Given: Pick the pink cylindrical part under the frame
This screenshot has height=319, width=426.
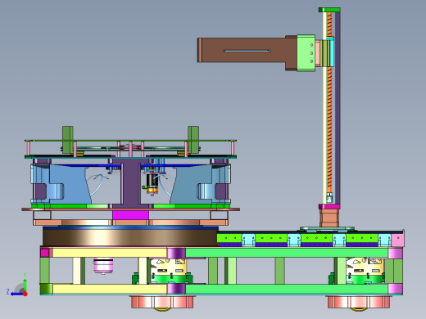Looking at the screenshot, I should pyautogui.click(x=103, y=266).
